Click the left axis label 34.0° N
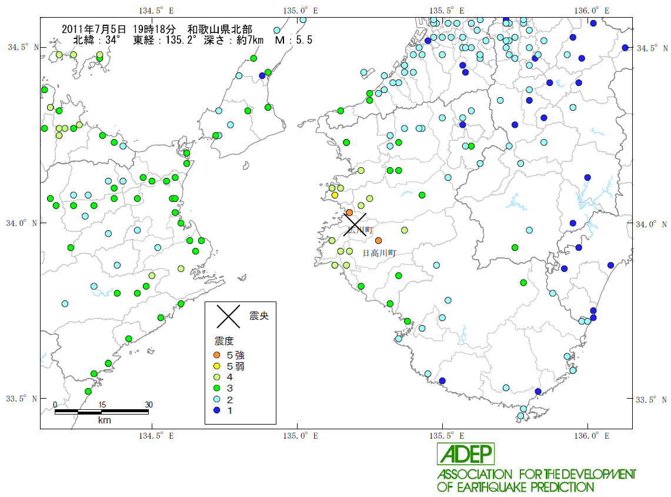 [21, 223]
